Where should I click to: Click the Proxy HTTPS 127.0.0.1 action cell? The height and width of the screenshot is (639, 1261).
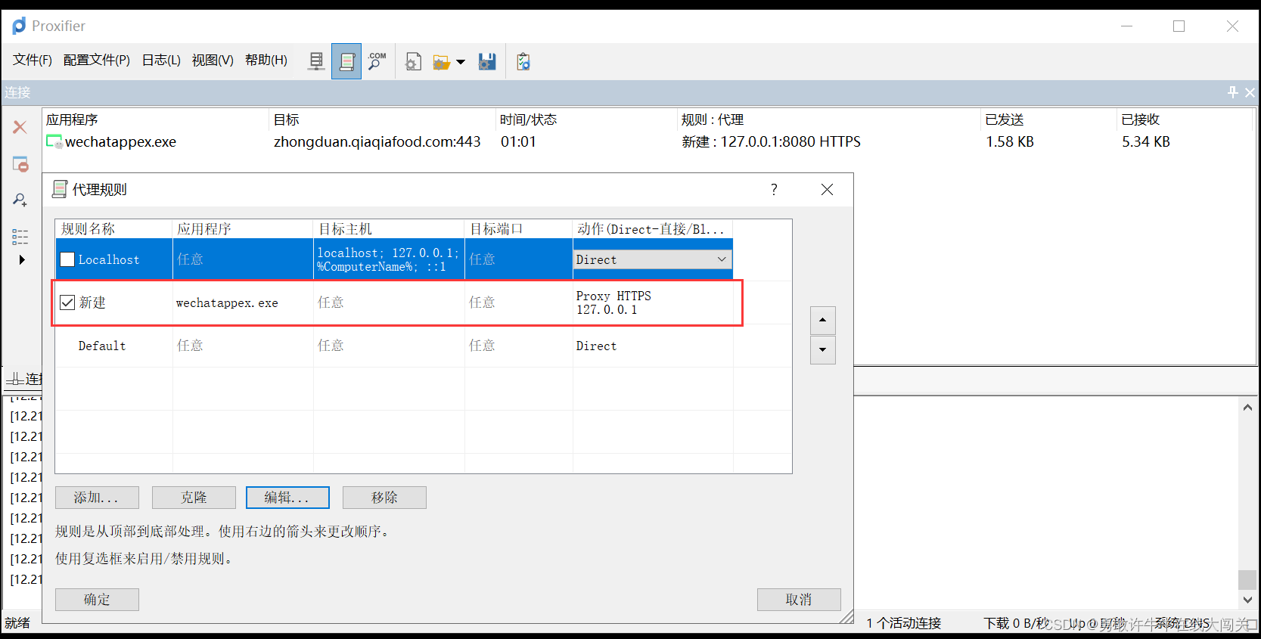click(x=652, y=302)
